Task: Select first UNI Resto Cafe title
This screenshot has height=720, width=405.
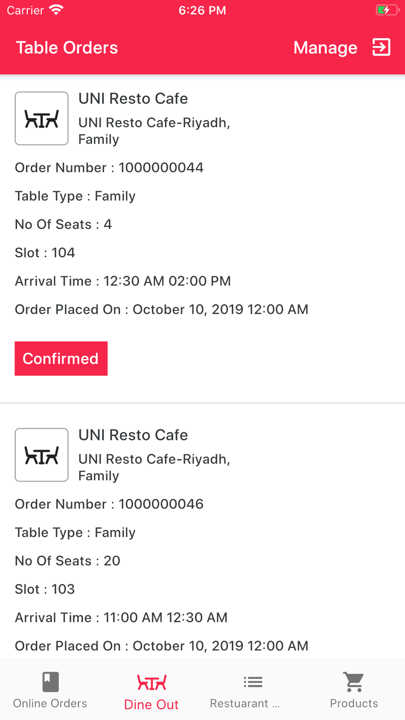Action: coord(133,98)
